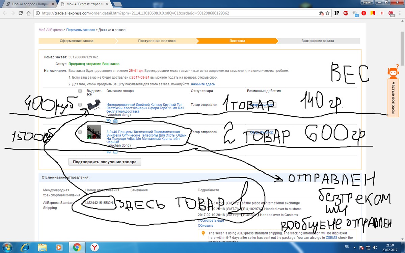Image resolution: width=405 pixels, height=253 pixels.
Task: Click the browser forward arrow
Action: click(12, 13)
